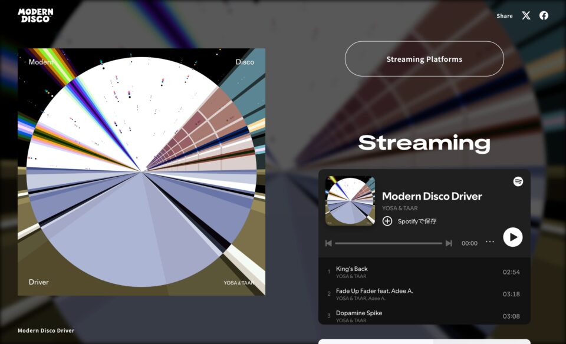Open the three-dot more options menu
566x344 pixels.
[x=490, y=242]
